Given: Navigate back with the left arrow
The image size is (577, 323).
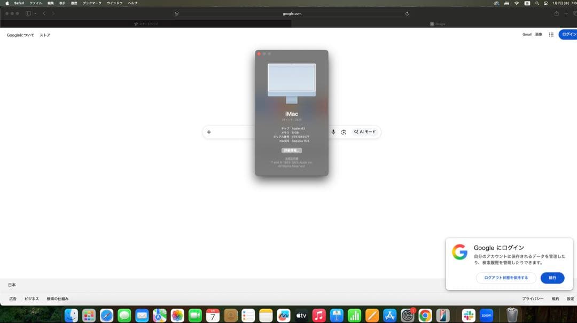Looking at the screenshot, I should [43, 13].
